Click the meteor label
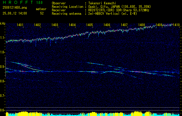 41,9
